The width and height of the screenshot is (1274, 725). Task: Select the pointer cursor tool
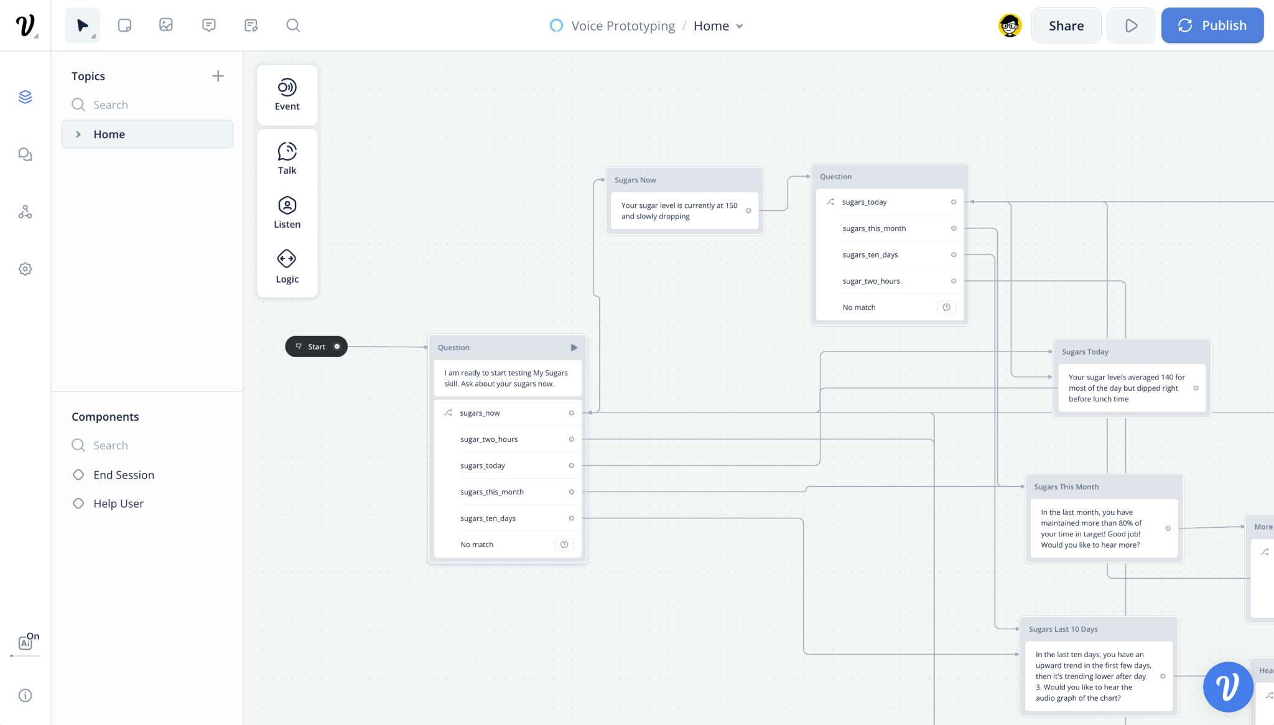click(82, 26)
